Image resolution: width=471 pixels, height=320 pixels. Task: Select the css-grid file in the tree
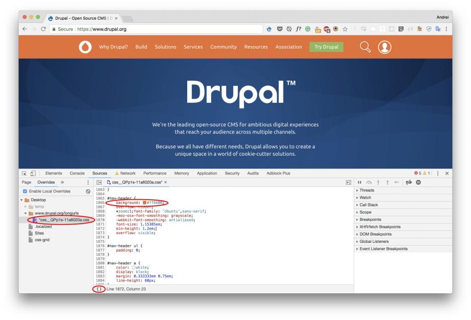42,240
